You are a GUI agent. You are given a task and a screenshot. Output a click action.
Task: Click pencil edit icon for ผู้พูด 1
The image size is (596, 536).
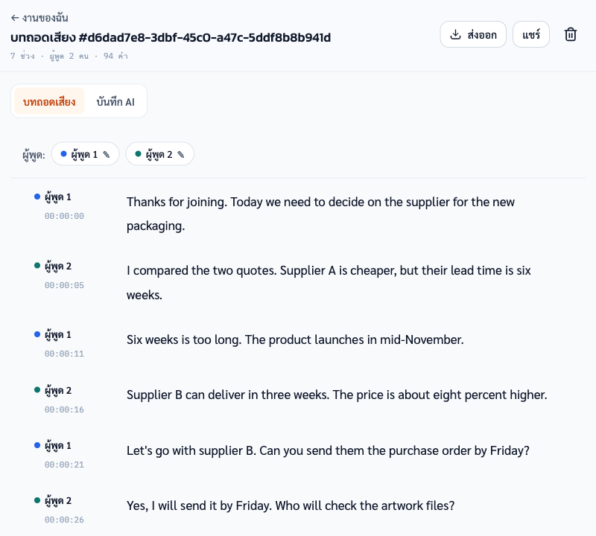[x=107, y=154]
